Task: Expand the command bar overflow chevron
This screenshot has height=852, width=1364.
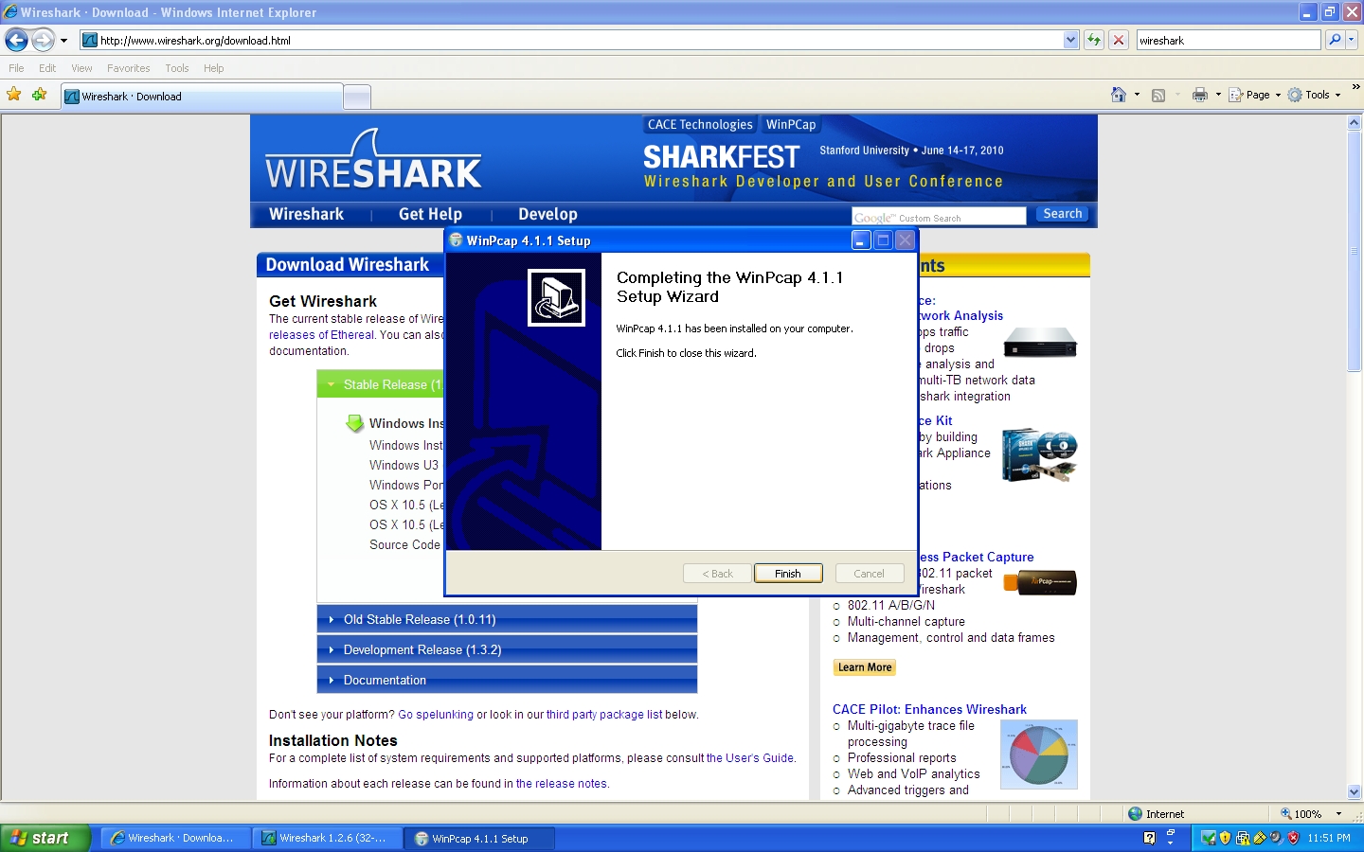Action: pos(1355,87)
